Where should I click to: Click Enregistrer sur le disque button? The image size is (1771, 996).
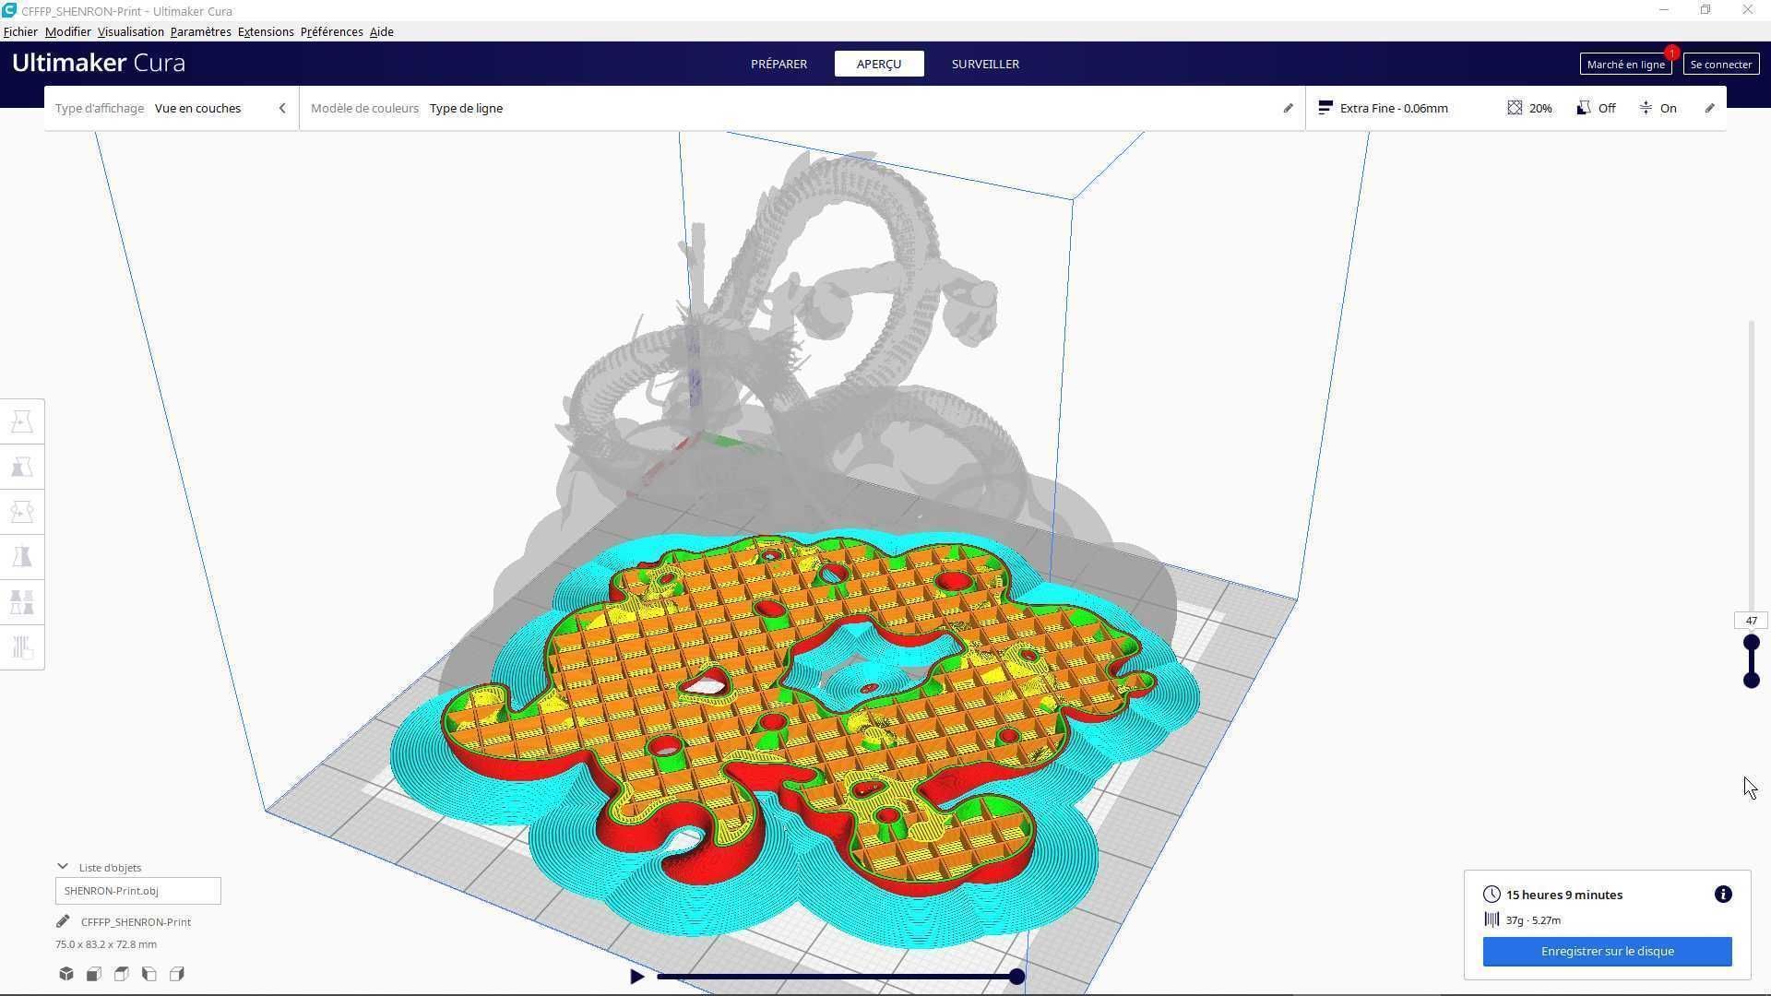pos(1607,951)
